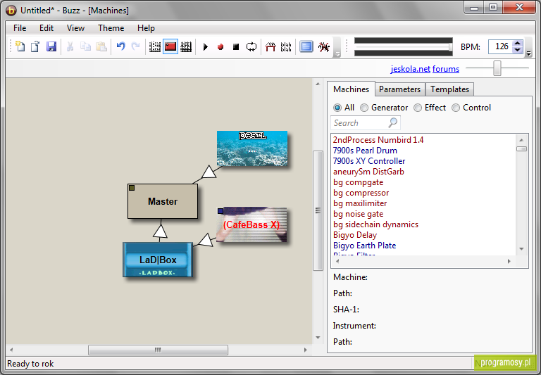Open the Theme menu
The image size is (541, 375).
(111, 28)
